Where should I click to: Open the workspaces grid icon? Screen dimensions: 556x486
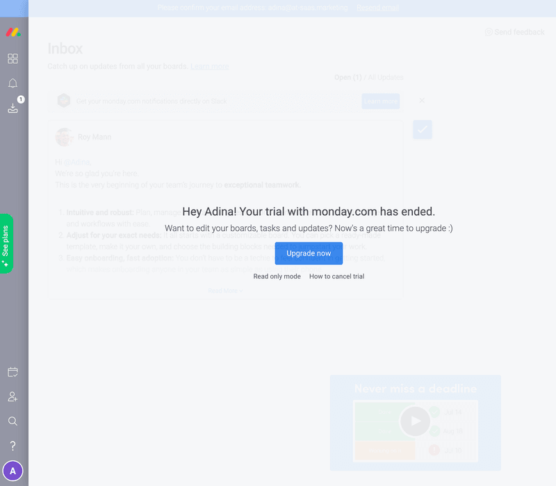[13, 59]
